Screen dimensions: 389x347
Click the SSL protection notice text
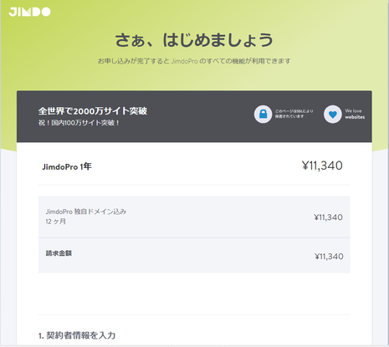[x=294, y=114]
